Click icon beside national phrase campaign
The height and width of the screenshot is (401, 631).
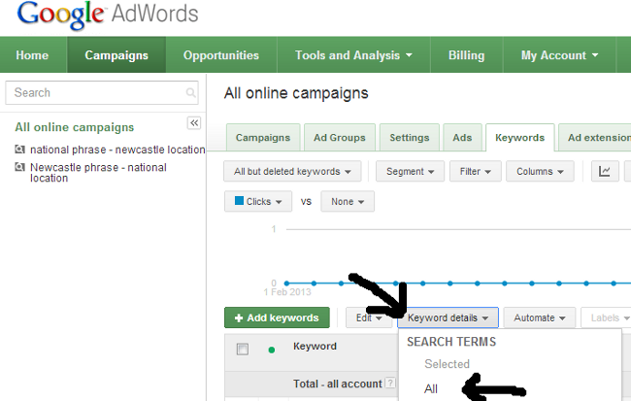pyautogui.click(x=20, y=150)
